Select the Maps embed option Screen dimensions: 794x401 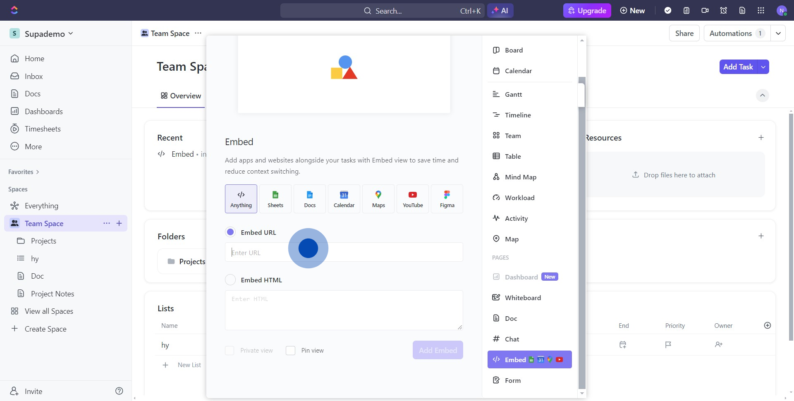378,199
